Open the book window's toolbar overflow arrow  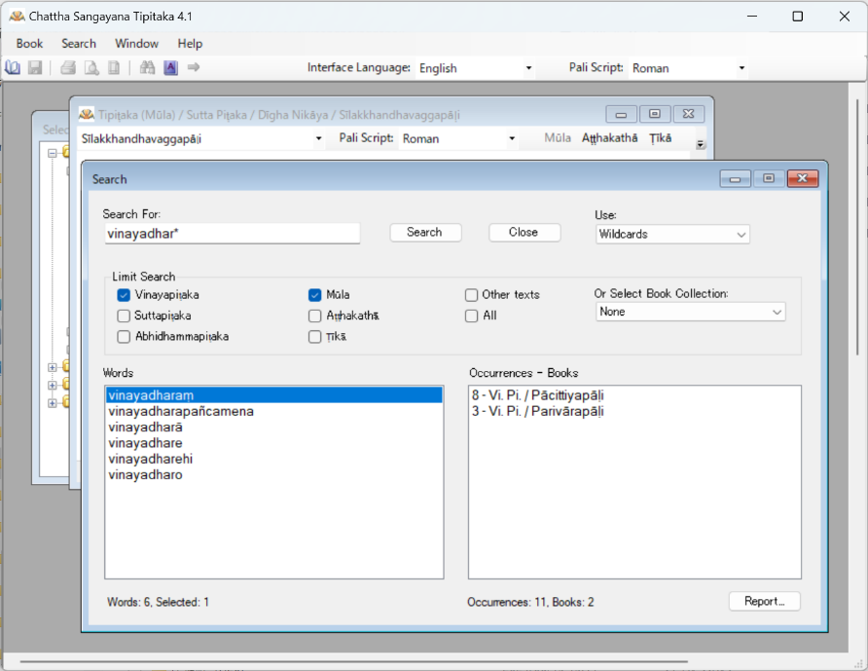[701, 144]
